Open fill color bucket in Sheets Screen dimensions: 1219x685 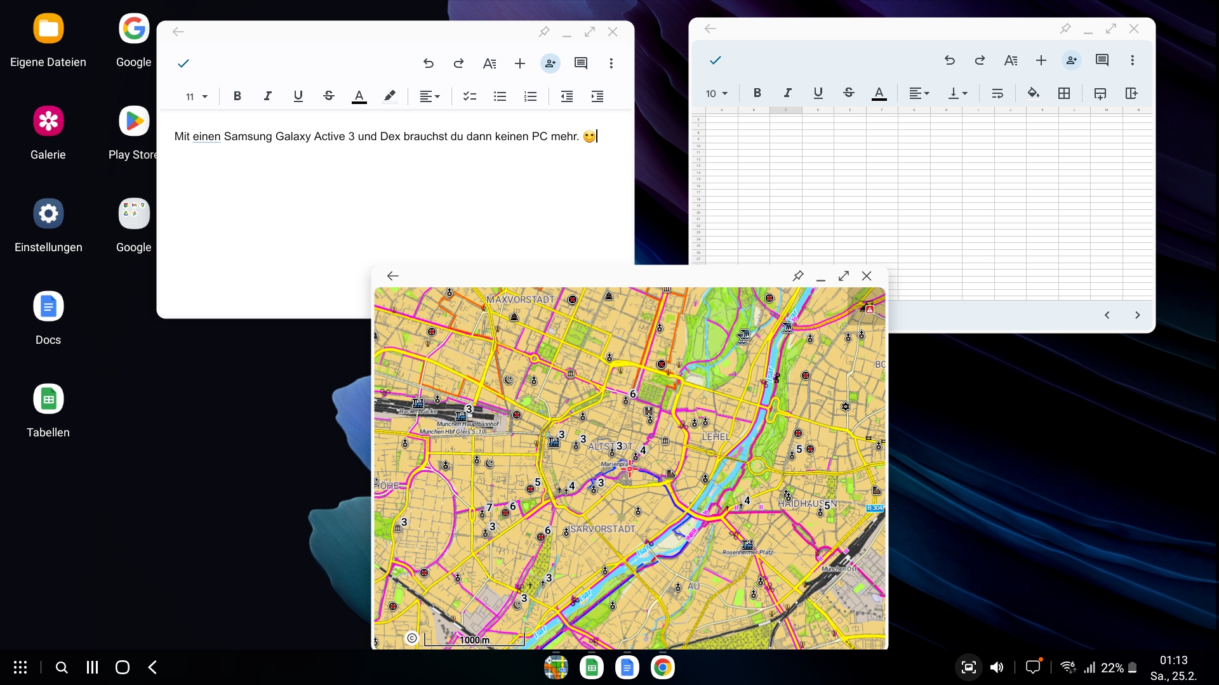click(1034, 93)
